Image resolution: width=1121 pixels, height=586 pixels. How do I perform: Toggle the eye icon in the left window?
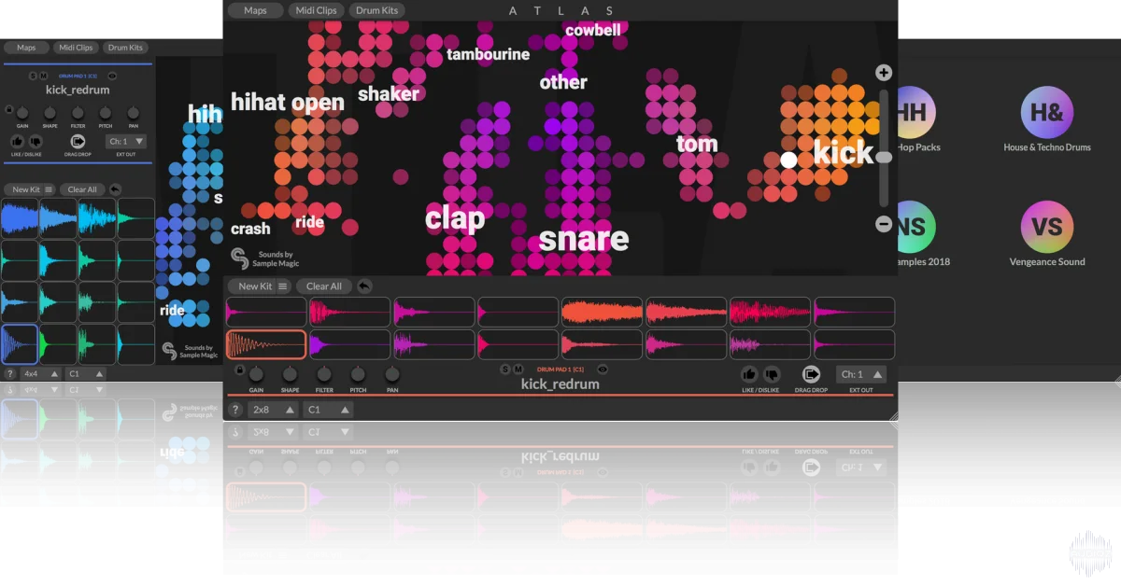pos(112,76)
